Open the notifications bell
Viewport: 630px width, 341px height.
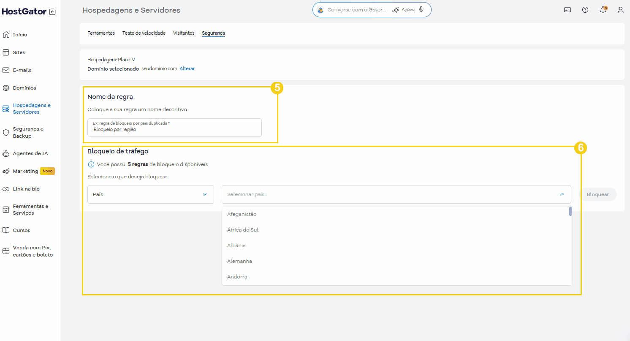(603, 9)
